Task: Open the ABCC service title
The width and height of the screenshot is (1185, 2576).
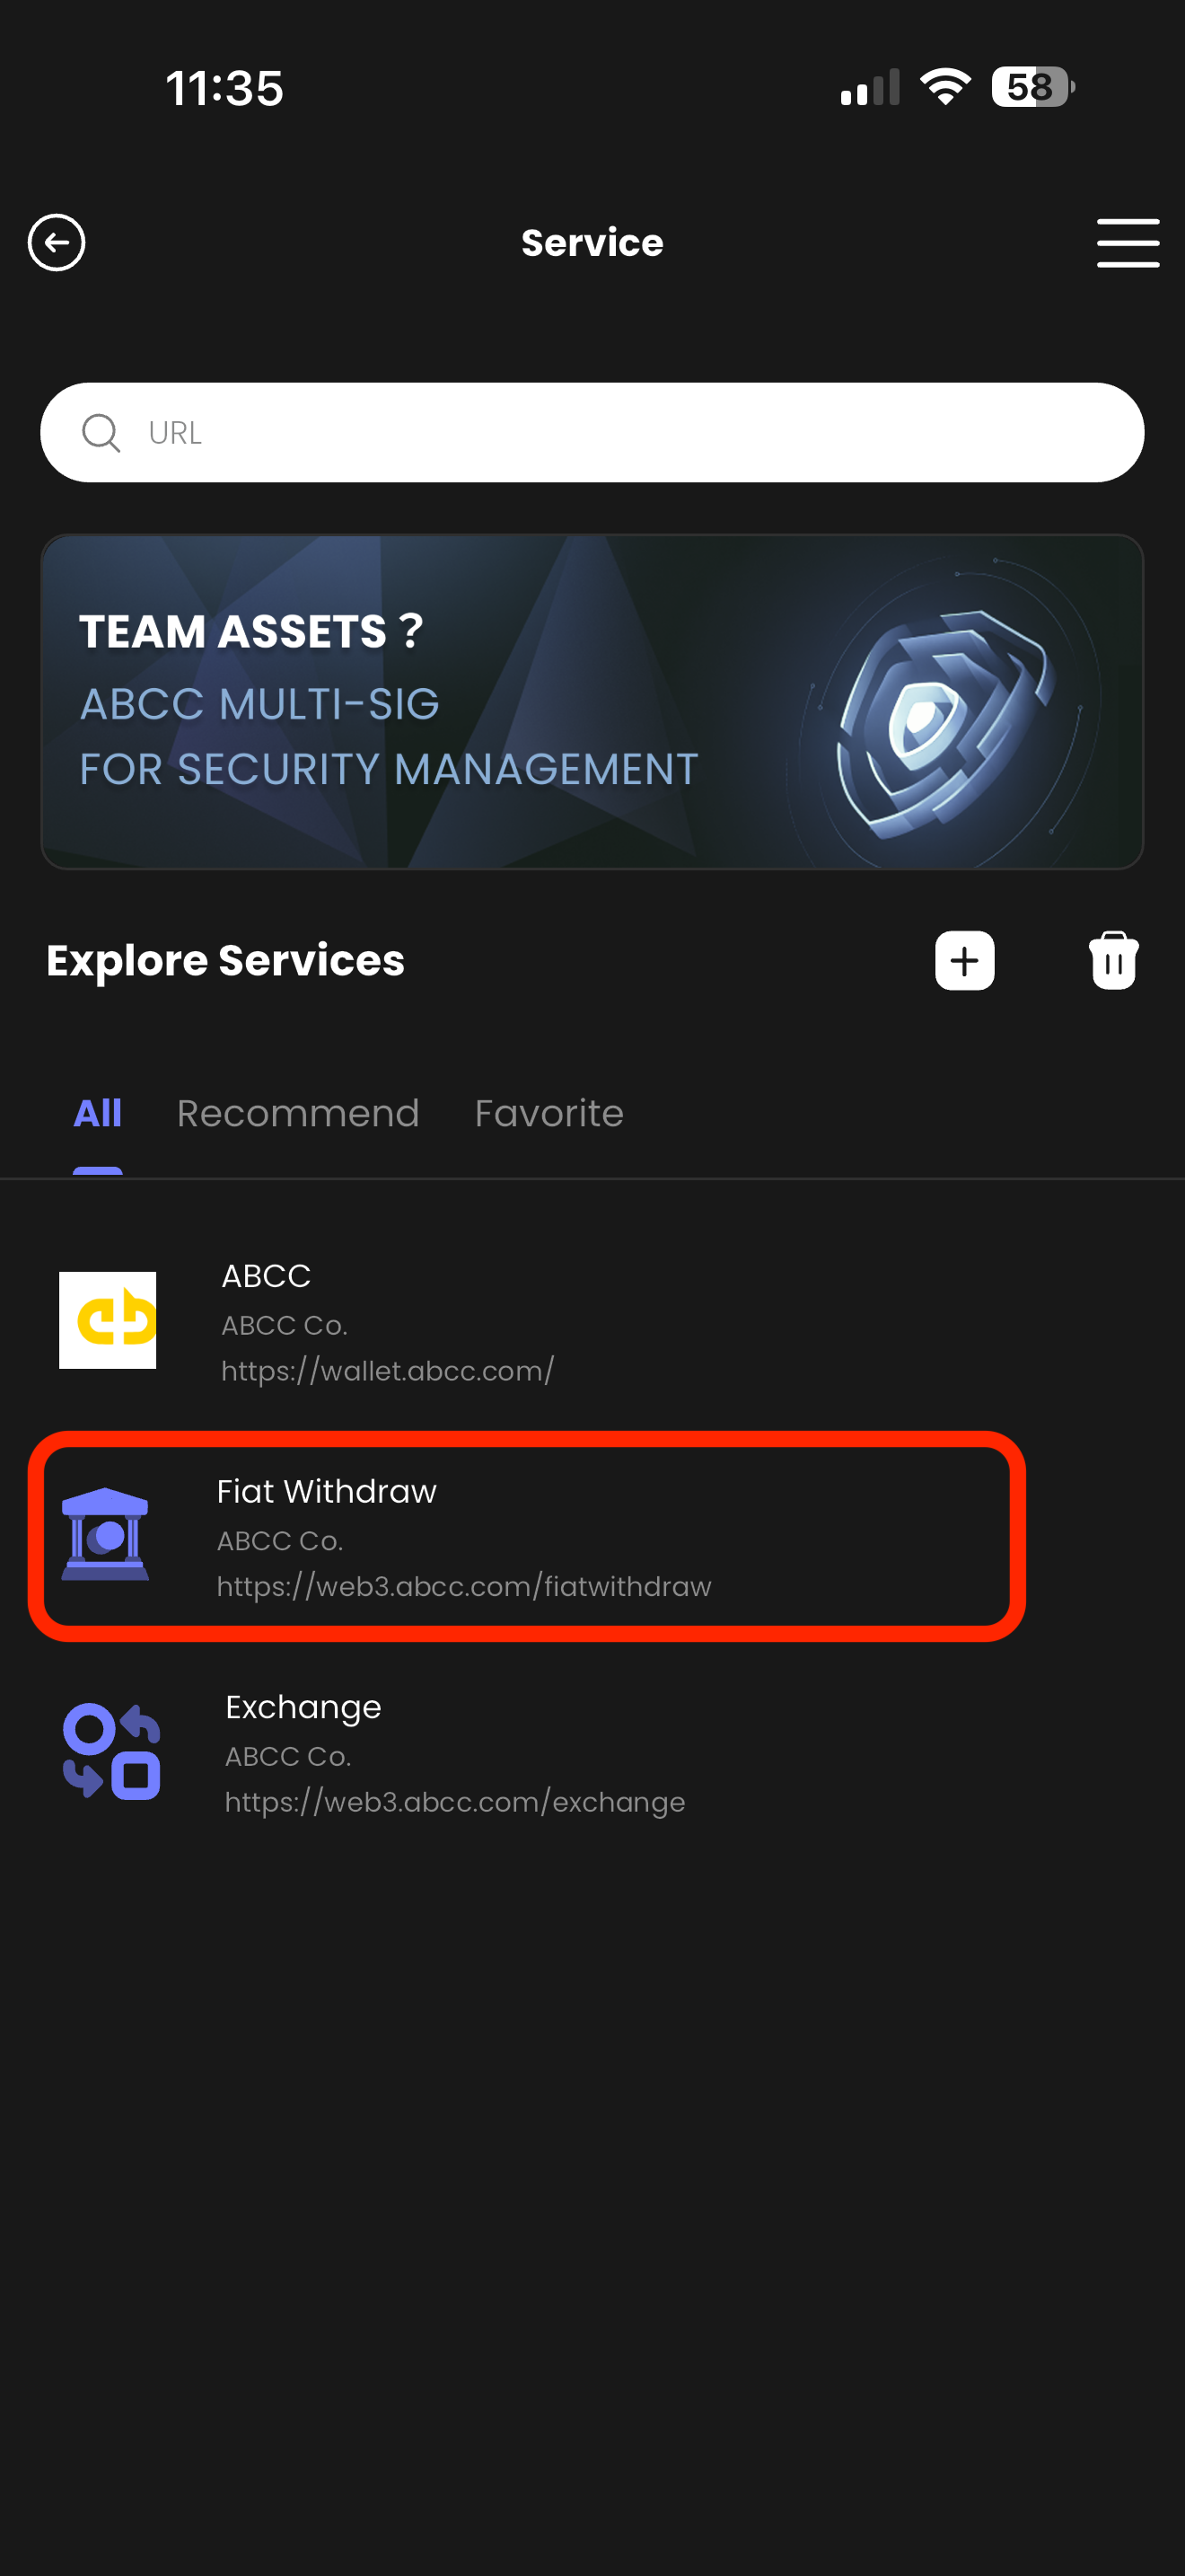Action: [x=266, y=1276]
